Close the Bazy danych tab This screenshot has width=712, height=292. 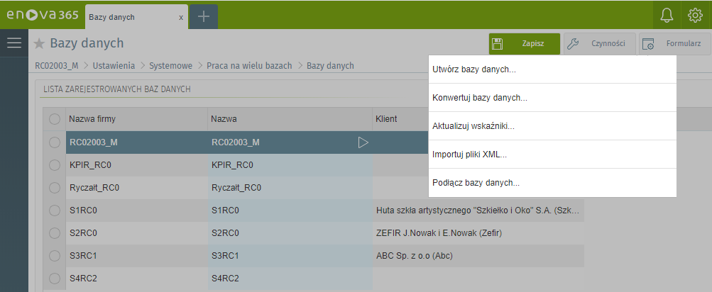tap(181, 17)
